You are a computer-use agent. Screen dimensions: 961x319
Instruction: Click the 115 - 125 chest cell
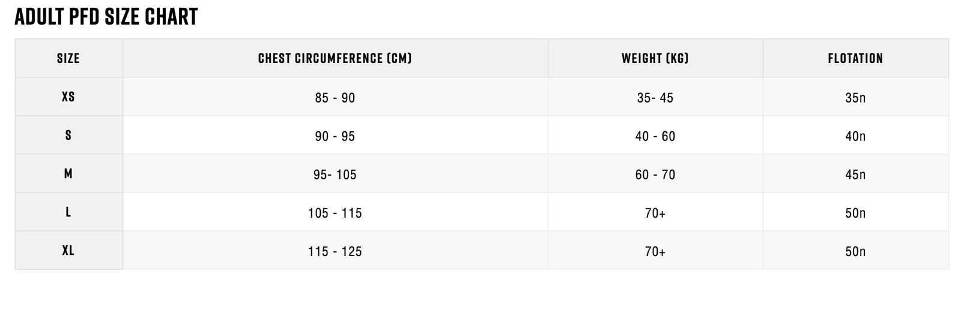click(335, 251)
